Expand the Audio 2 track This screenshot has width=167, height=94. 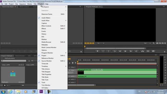coord(69,79)
